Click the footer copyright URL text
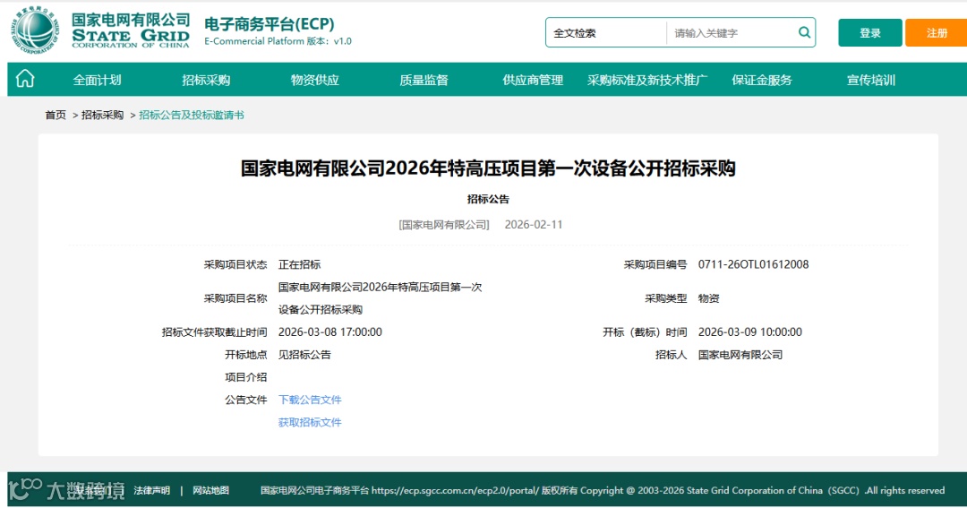Image resolution: width=967 pixels, height=508 pixels. pyautogui.click(x=455, y=490)
